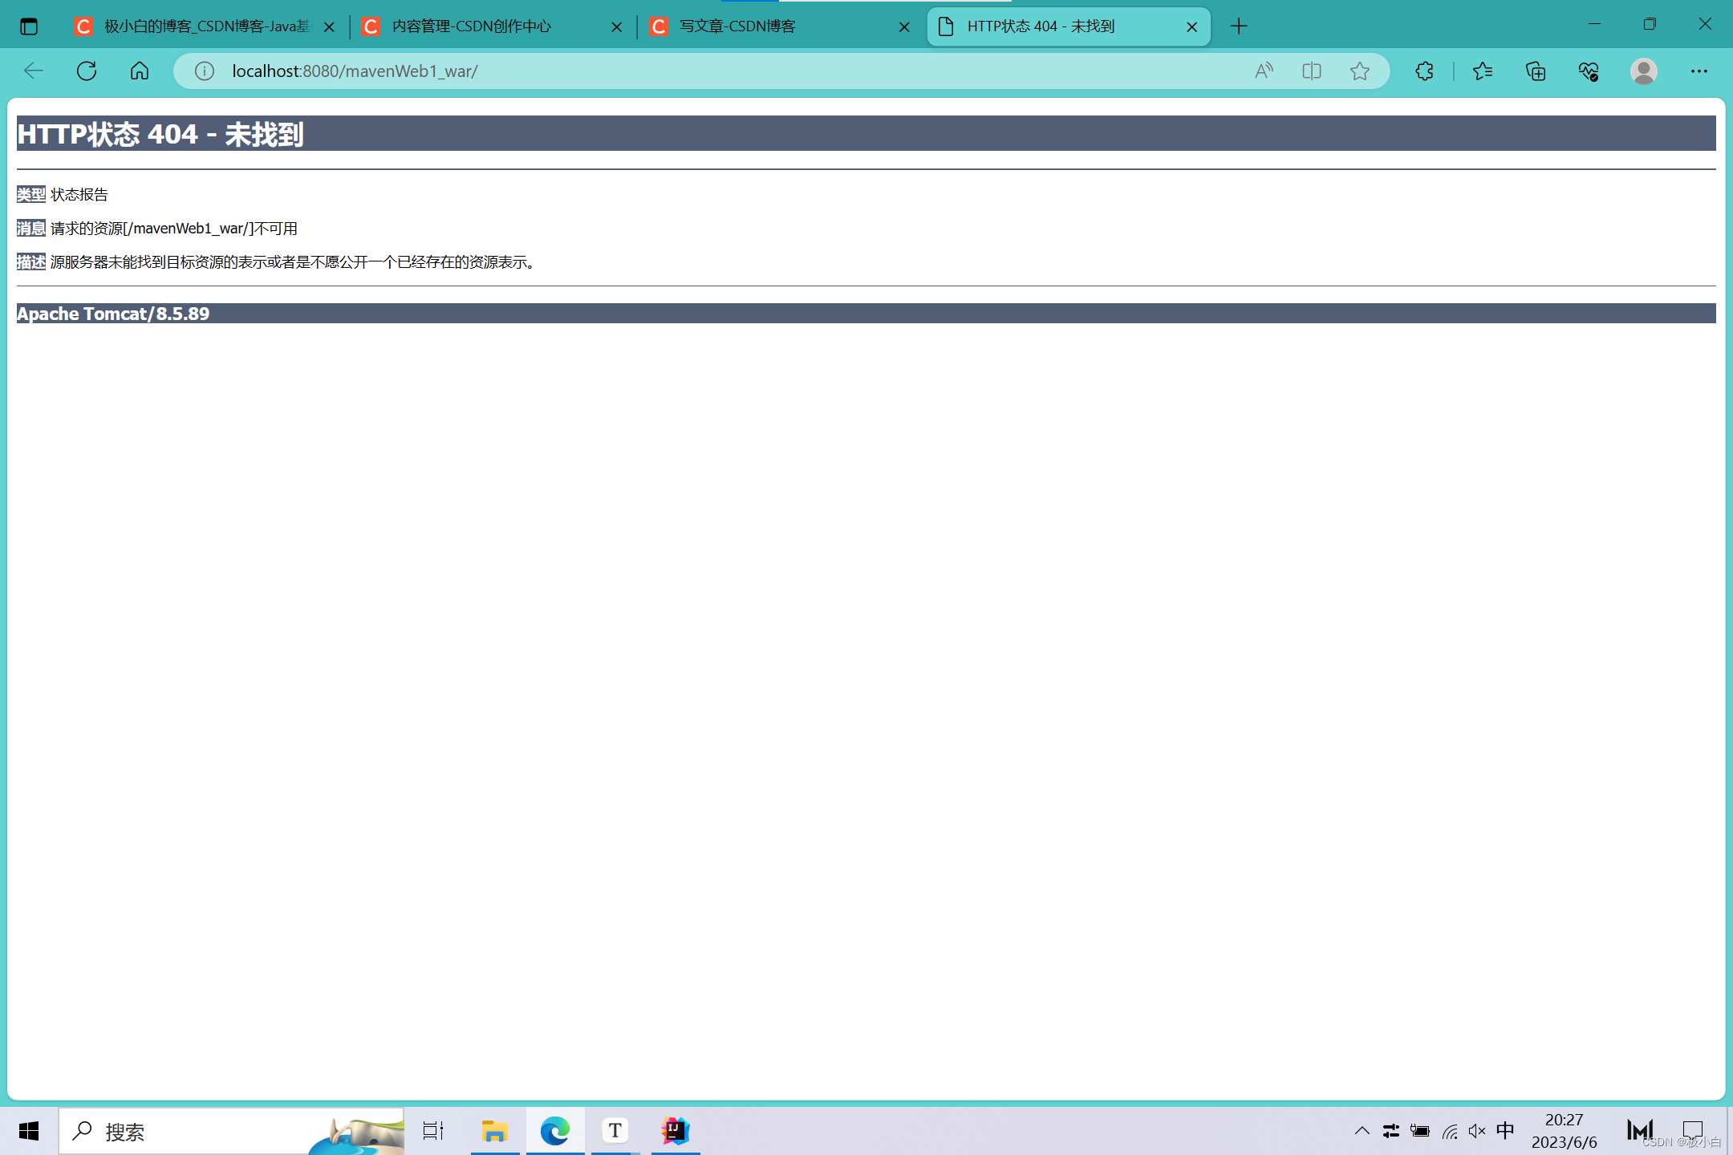Click the 状态报告 type text
Image resolution: width=1733 pixels, height=1155 pixels.
point(79,195)
